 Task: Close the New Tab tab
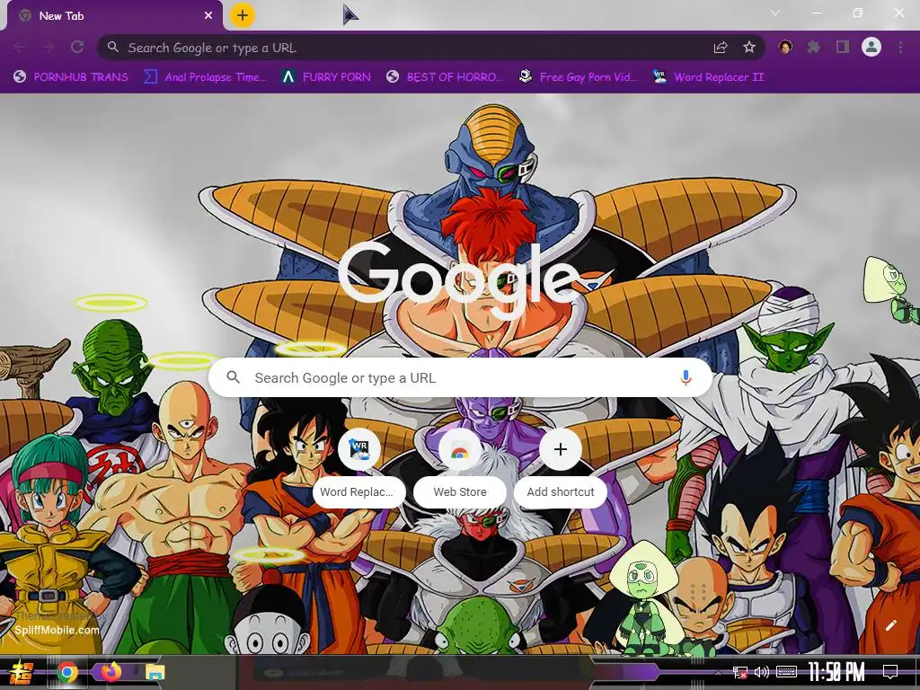pos(208,16)
